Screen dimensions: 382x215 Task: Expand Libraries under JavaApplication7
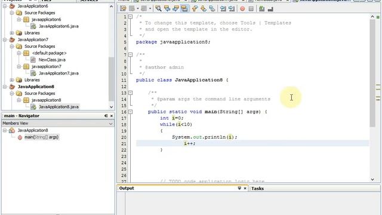pos(12,79)
